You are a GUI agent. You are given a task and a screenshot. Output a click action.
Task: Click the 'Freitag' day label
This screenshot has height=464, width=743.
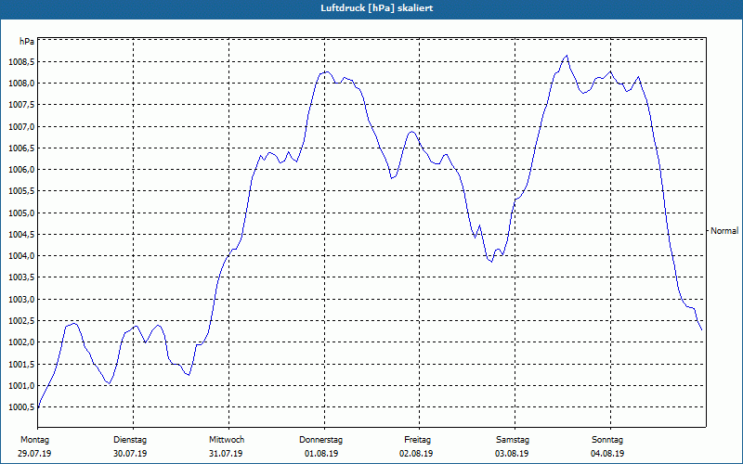417,440
